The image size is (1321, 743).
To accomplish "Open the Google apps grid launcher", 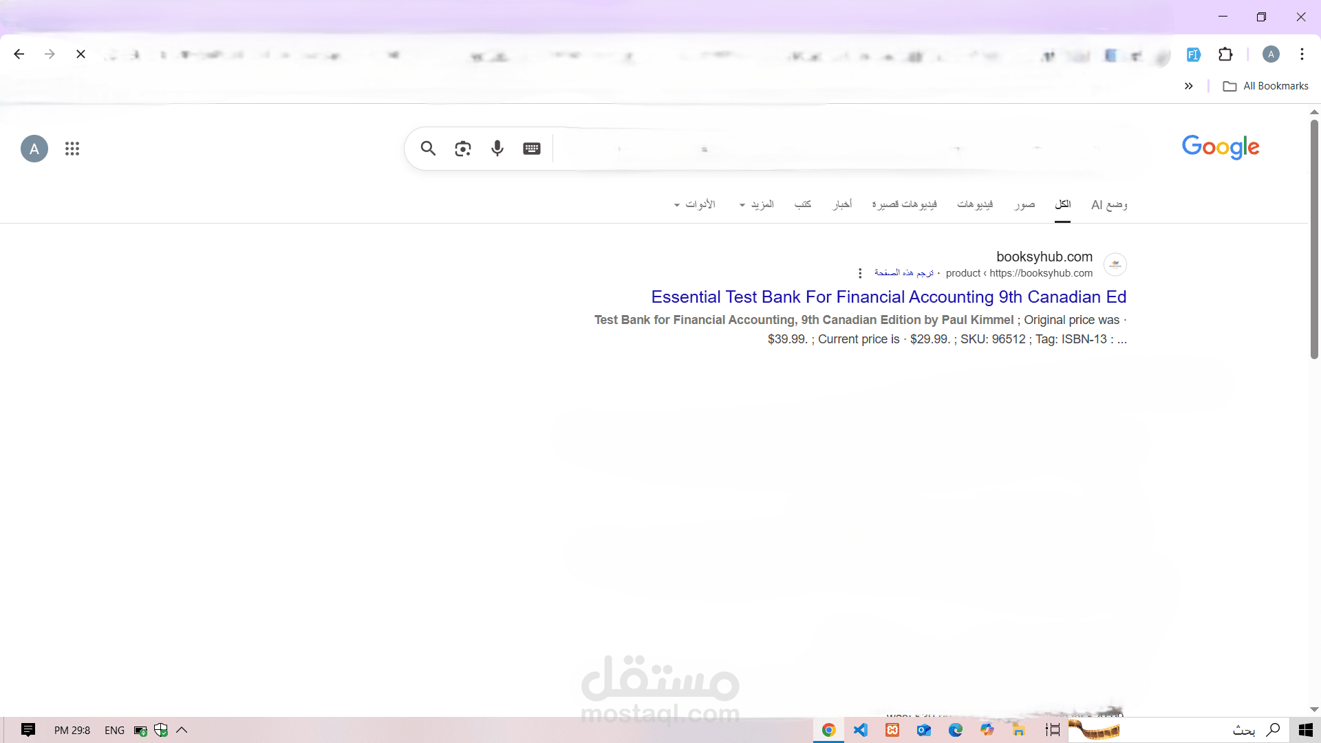I will (72, 149).
